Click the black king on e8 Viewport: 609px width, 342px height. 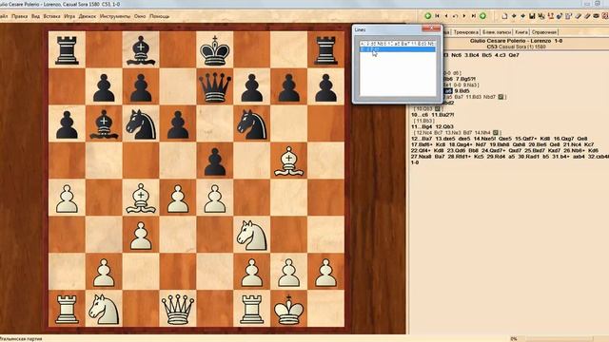coord(215,50)
